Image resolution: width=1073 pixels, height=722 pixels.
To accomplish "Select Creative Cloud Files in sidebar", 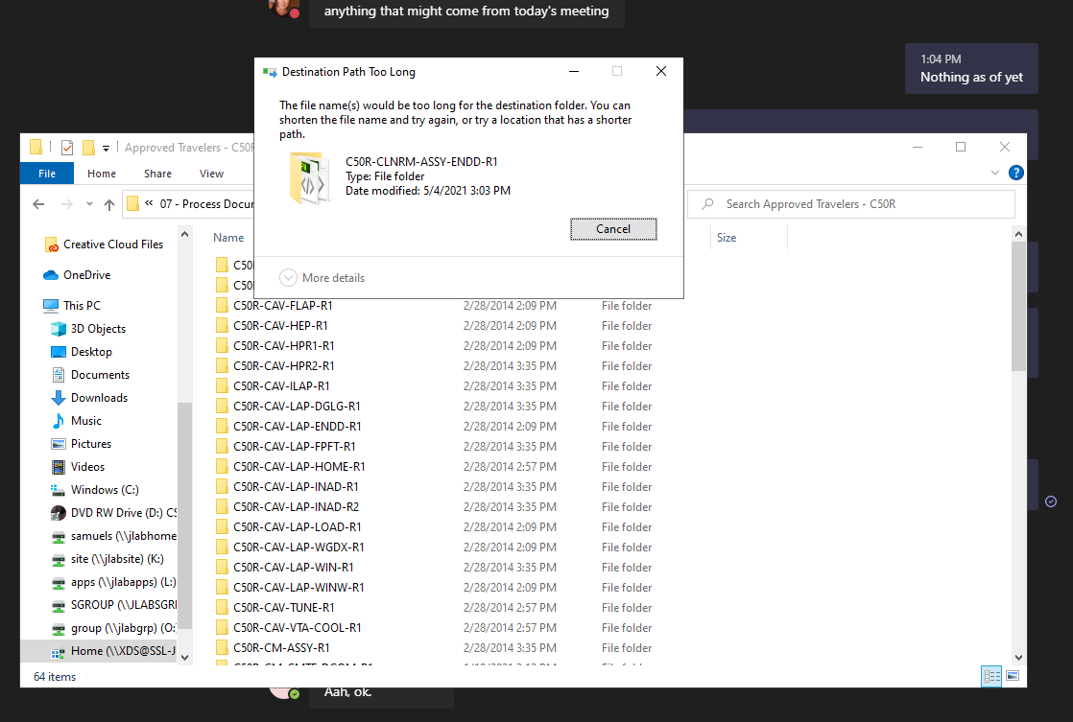I will (112, 245).
